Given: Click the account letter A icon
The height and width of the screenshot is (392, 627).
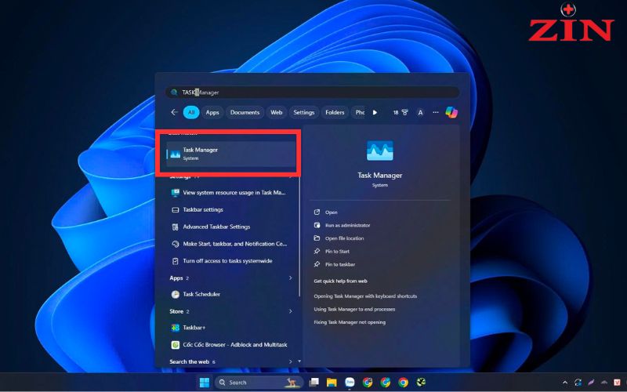Looking at the screenshot, I should click(420, 113).
